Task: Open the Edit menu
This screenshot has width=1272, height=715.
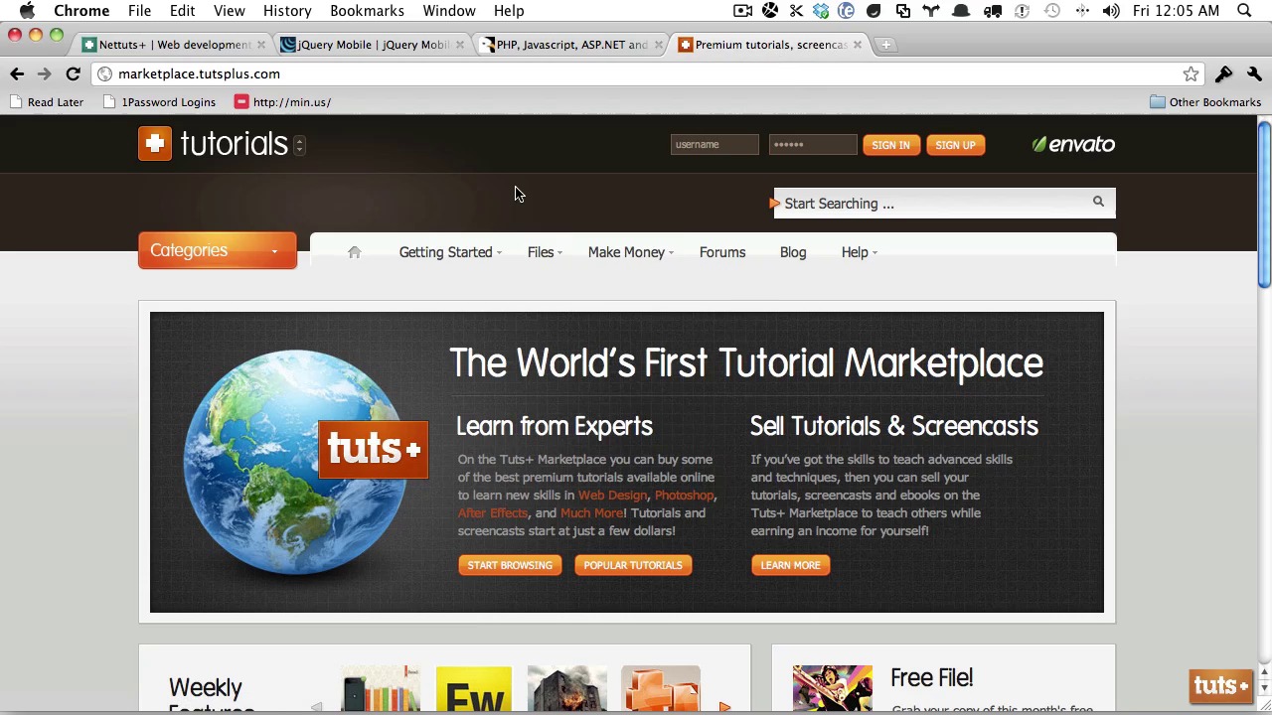Action: [182, 11]
